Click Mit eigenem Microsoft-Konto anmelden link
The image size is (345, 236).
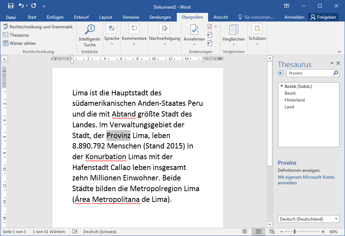[x=306, y=180]
